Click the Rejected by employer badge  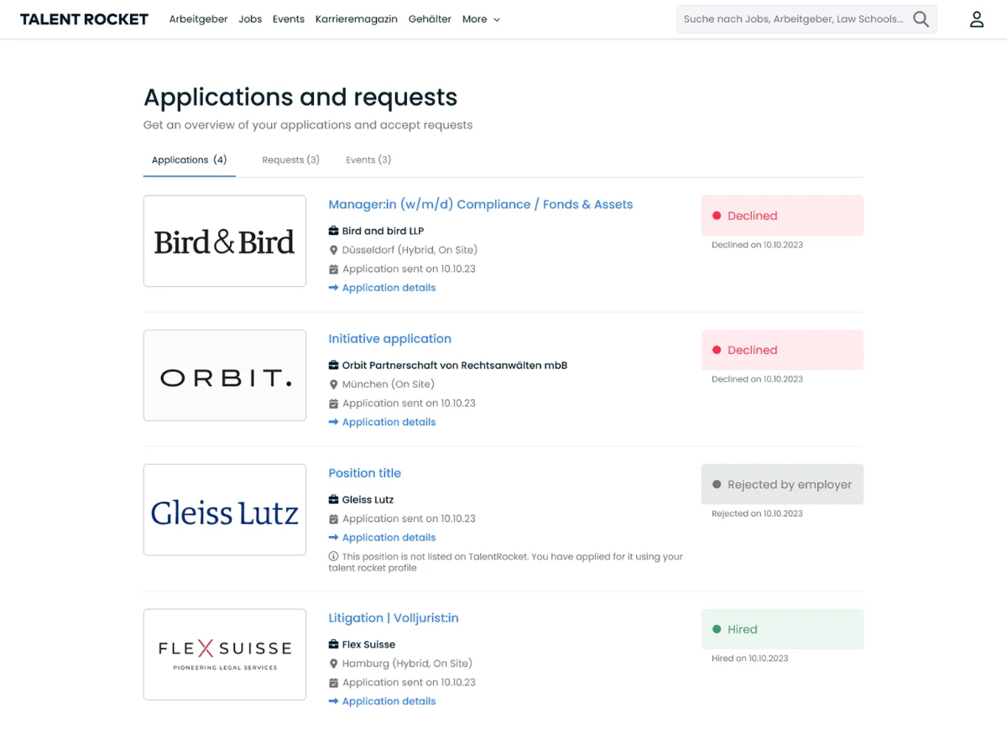tap(782, 484)
